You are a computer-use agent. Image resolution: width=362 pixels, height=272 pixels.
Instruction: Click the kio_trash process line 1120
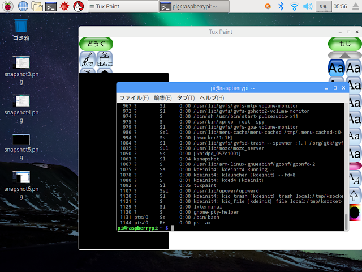pyautogui.click(x=230, y=196)
